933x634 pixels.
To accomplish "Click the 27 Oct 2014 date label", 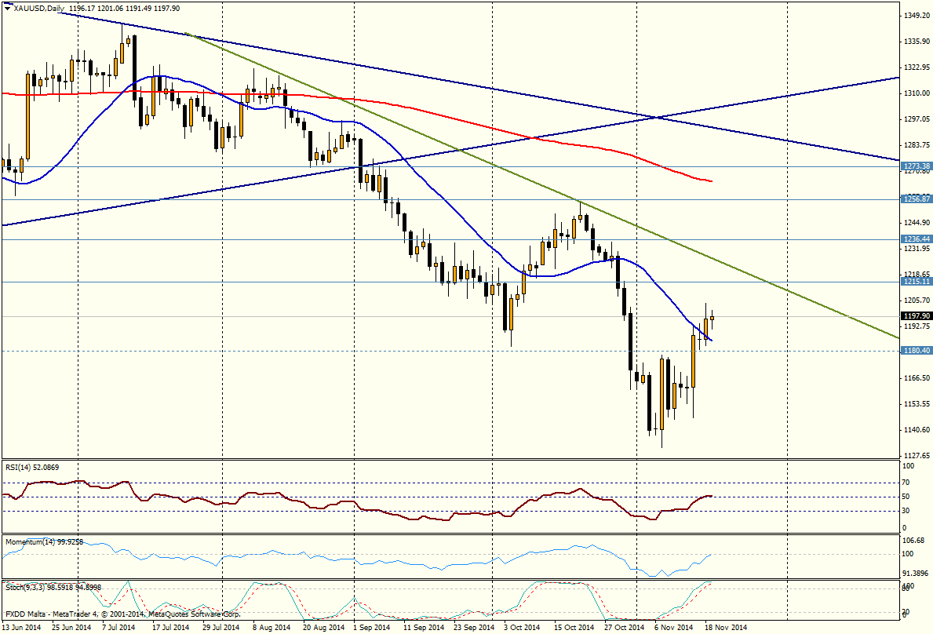I will point(625,628).
